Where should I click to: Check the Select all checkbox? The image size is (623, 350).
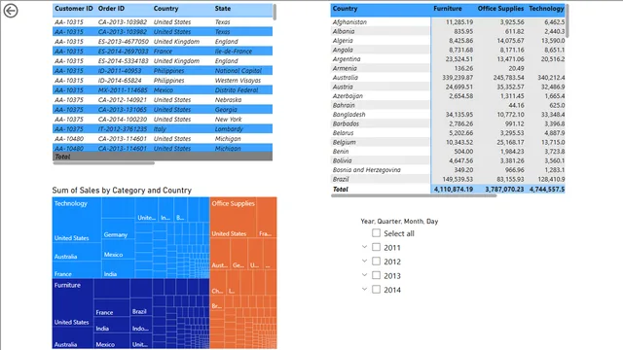click(376, 233)
